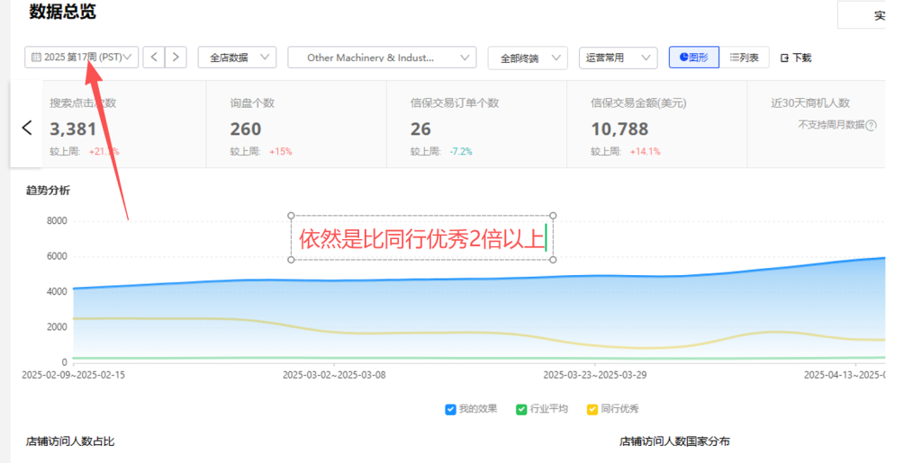Open the 2025 第17周 week picker
Viewport: 922px width, 463px height.
[x=82, y=58]
